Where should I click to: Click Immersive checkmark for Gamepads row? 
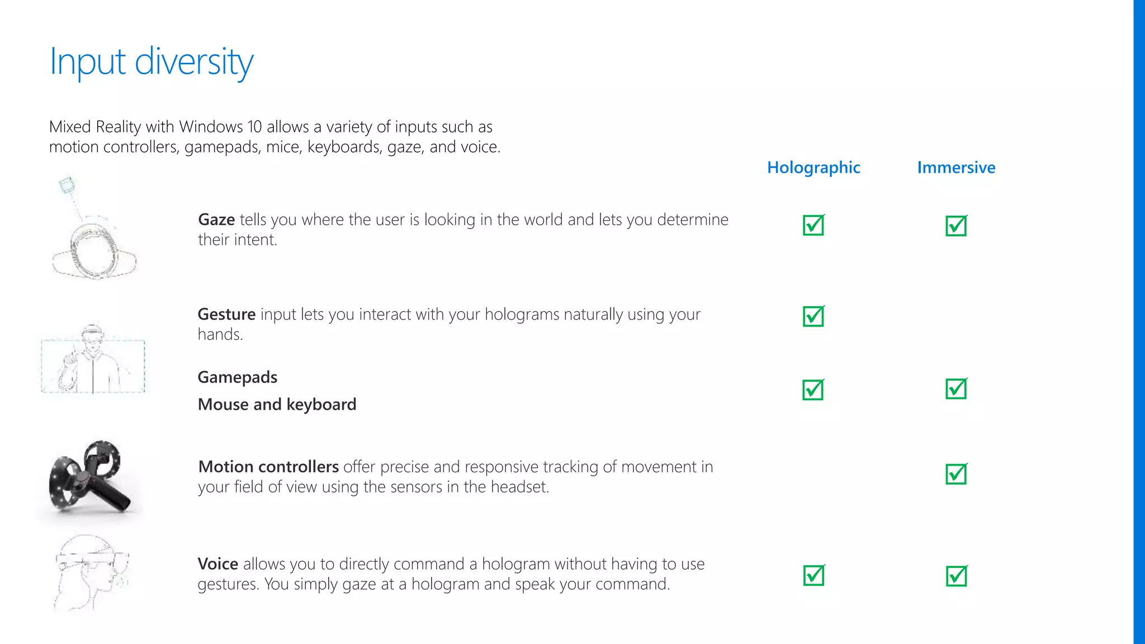point(956,389)
